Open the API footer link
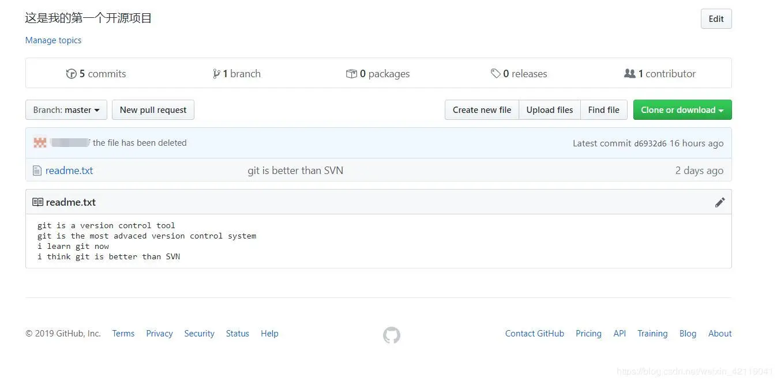This screenshot has width=777, height=382. click(x=620, y=334)
